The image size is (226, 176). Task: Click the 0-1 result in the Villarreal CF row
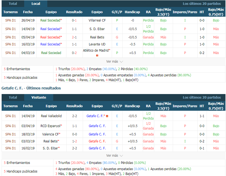(74, 20)
